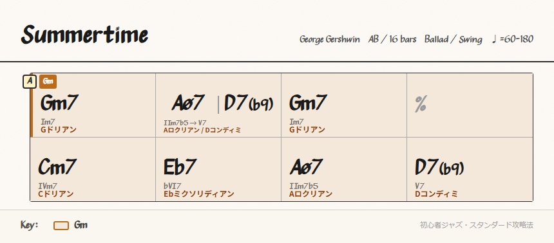Viewport: 554px width, 243px height.
Task: Click the Aø7 chord in bar two
Action: (188, 103)
